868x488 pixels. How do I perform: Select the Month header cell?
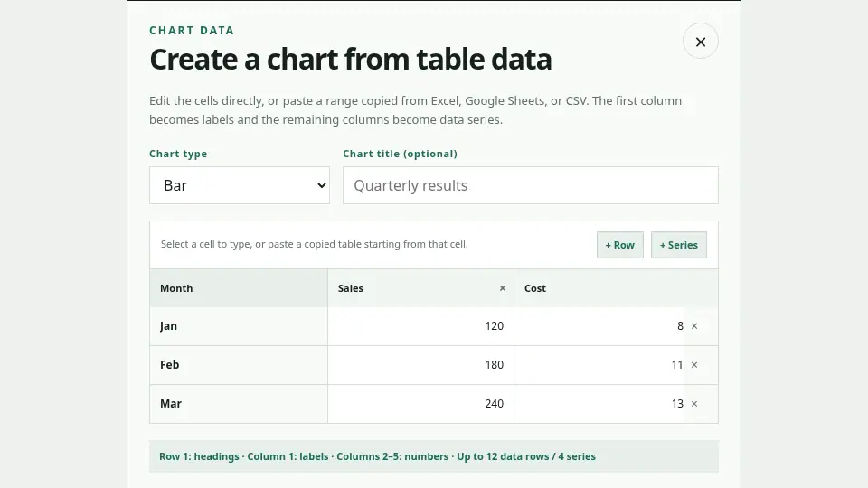pyautogui.click(x=239, y=288)
